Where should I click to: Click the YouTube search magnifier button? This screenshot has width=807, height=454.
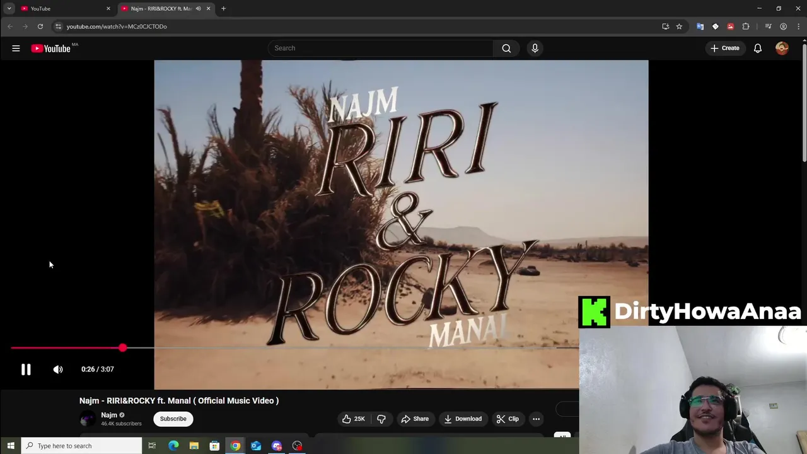pyautogui.click(x=506, y=48)
